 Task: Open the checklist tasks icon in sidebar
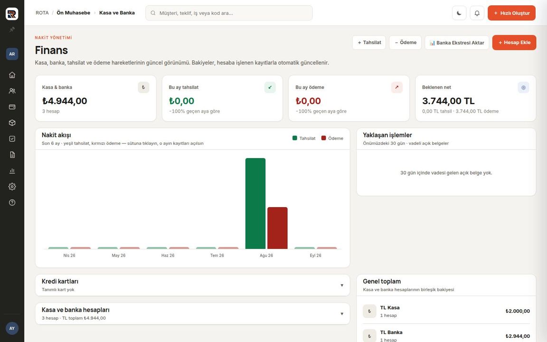tap(12, 139)
